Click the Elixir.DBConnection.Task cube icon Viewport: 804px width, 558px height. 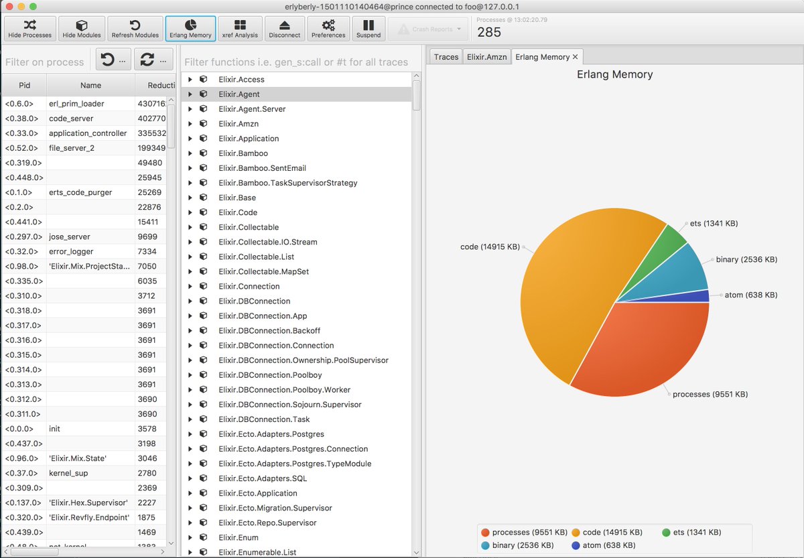tap(204, 419)
